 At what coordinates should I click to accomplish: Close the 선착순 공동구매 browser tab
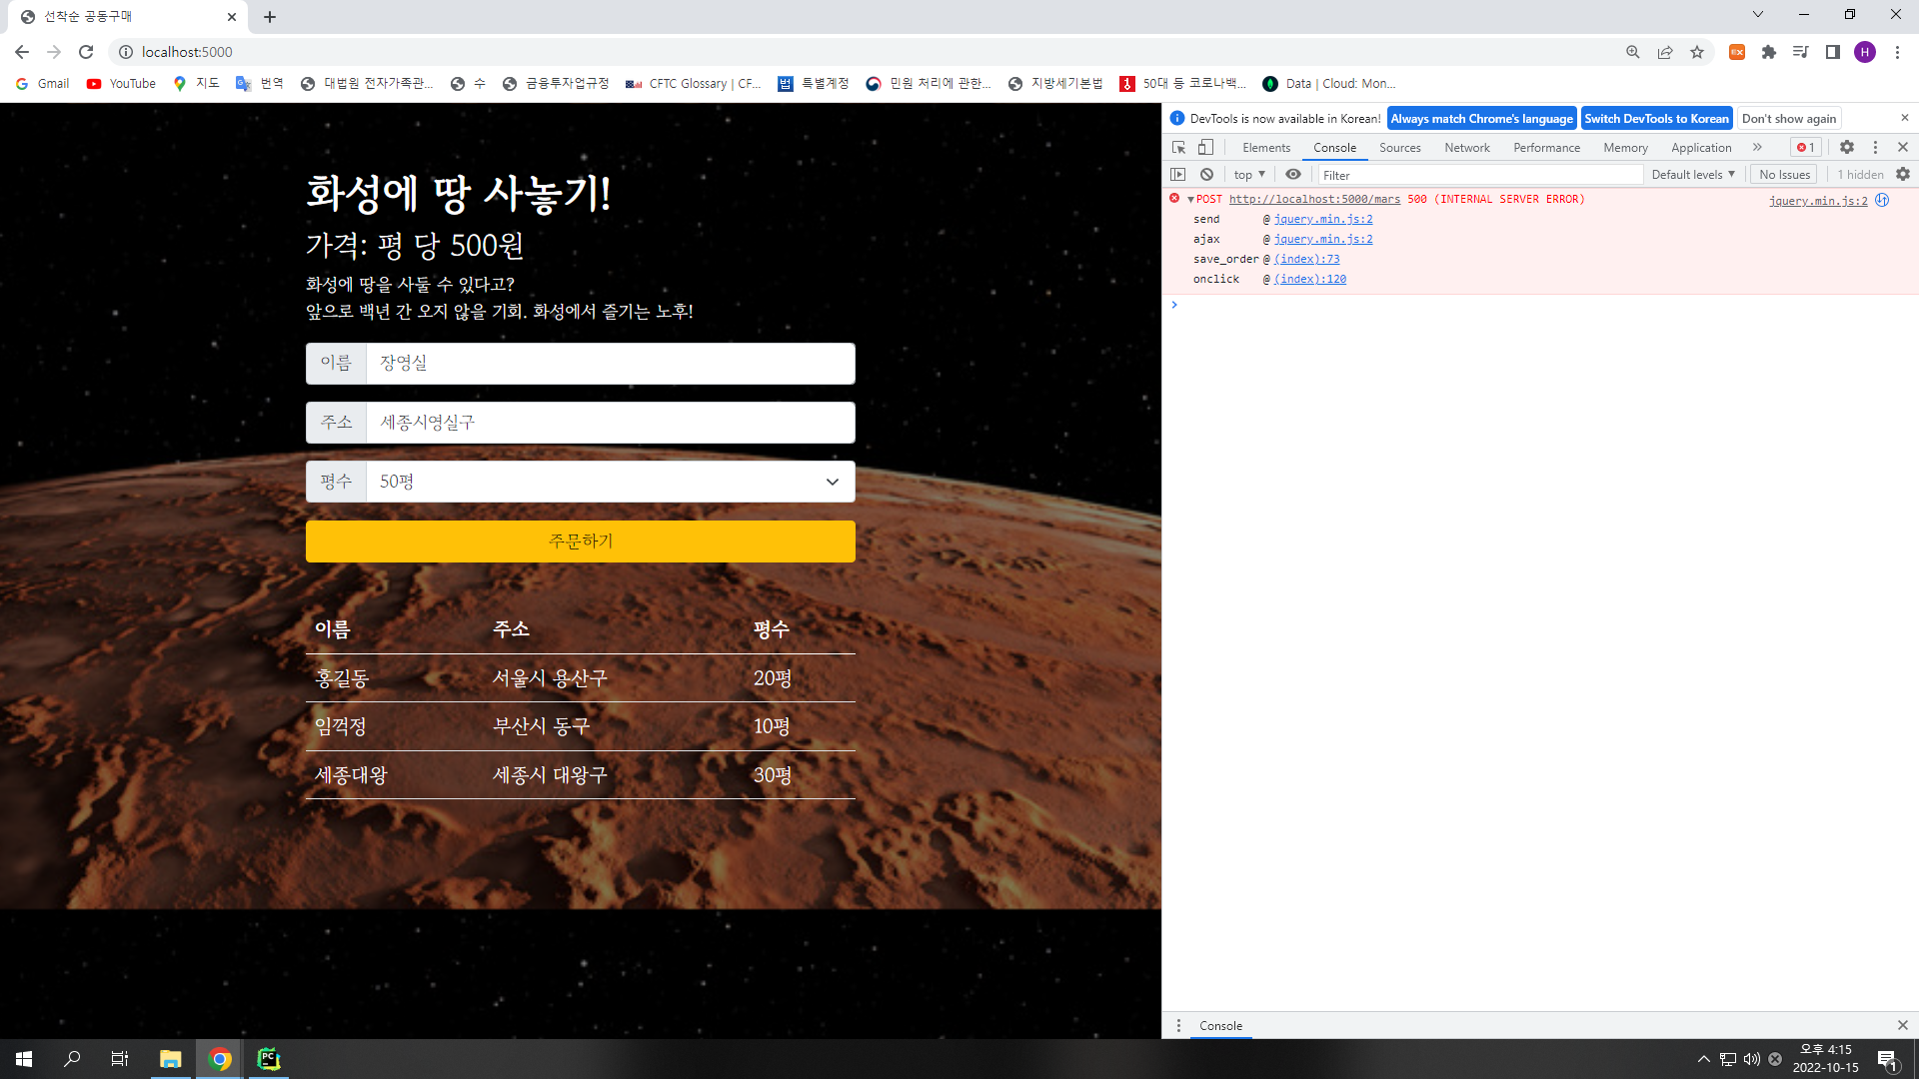(231, 17)
